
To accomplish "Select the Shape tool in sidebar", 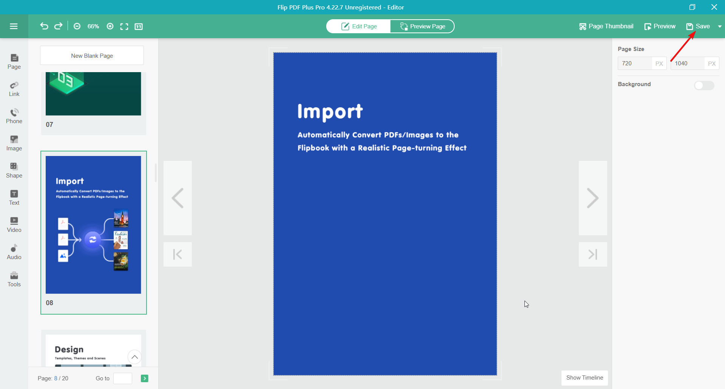I will (x=14, y=170).
